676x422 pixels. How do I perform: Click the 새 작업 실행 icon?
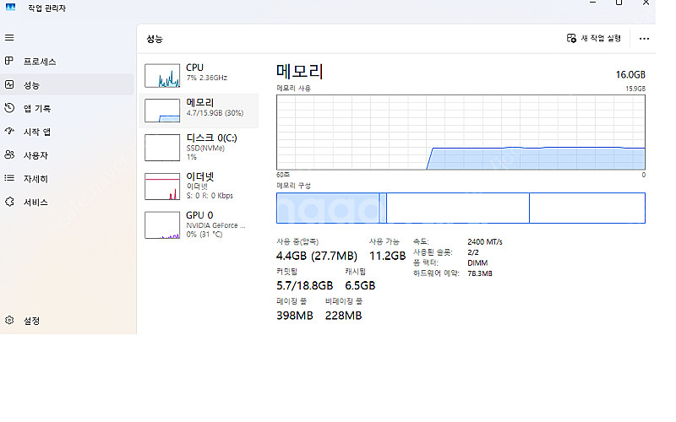point(571,38)
